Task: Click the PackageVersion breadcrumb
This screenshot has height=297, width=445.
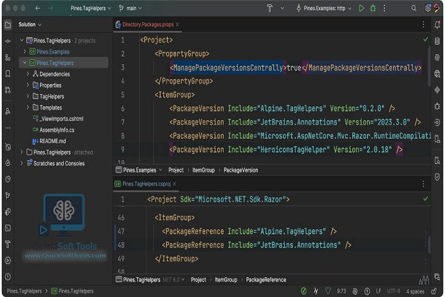Action: pos(240,170)
